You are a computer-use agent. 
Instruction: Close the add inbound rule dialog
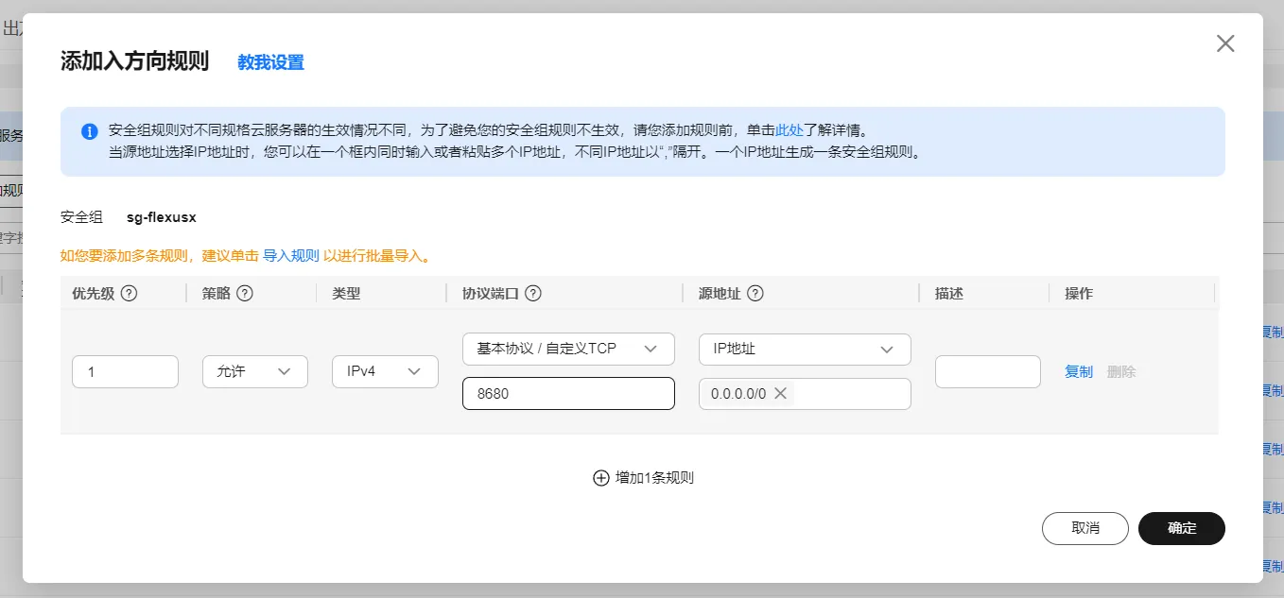(x=1225, y=43)
